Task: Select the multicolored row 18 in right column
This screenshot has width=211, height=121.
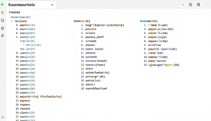Action: [162, 65]
